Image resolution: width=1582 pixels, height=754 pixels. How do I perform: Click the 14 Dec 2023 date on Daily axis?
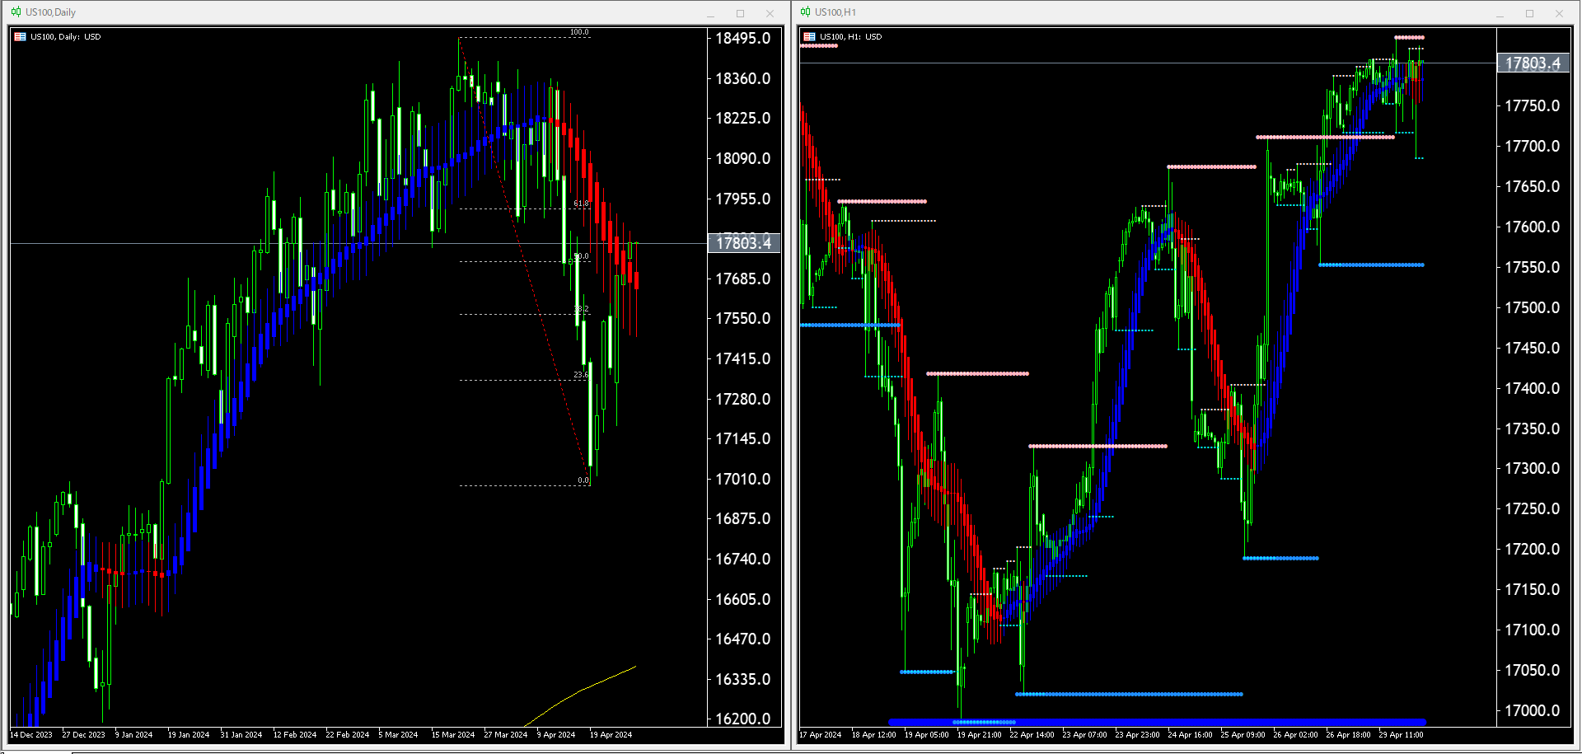31,735
